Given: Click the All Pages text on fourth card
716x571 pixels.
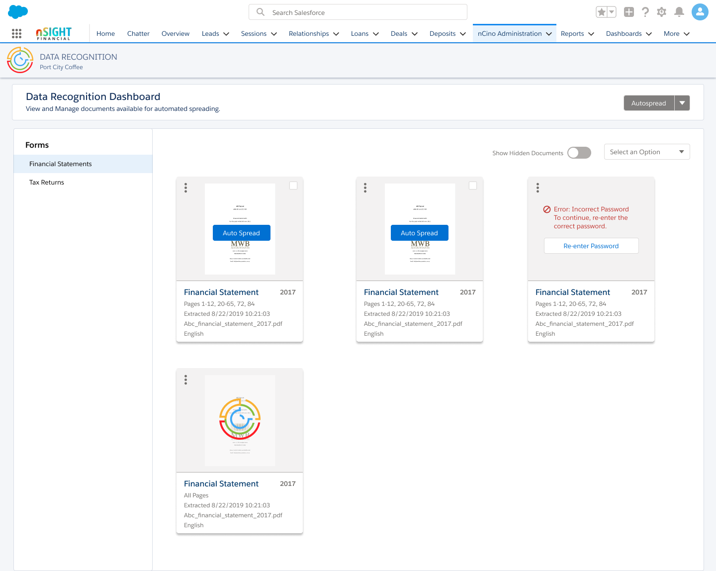Looking at the screenshot, I should click(196, 495).
